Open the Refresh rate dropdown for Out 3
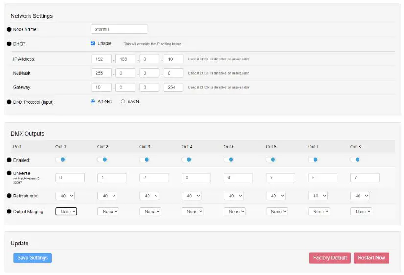Image resolution: width=404 pixels, height=275 pixels. coord(150,196)
